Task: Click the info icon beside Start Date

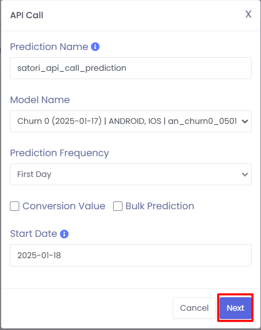Action: point(64,234)
